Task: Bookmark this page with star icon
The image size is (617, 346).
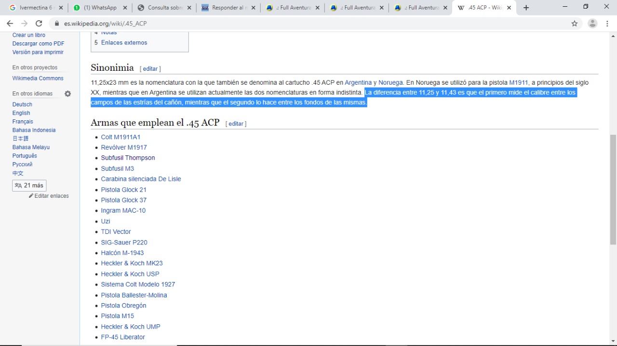Action: tap(575, 24)
